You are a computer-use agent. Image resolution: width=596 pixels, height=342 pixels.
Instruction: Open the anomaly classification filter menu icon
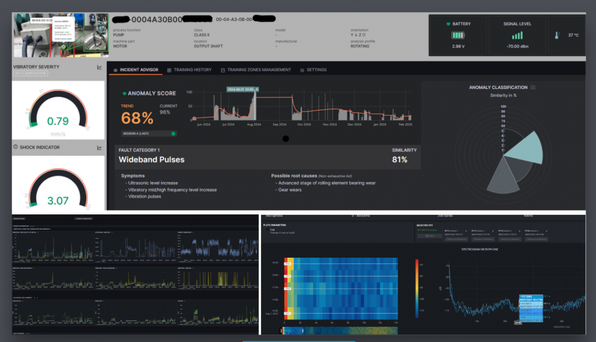[531, 87]
